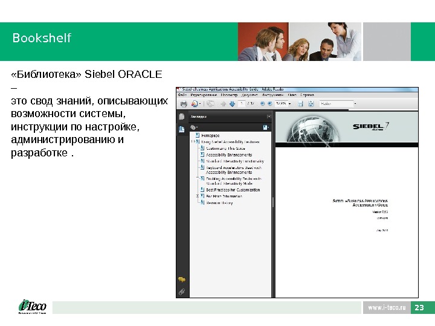Click the www.i-teco.ru link in footer
The image size is (435, 326).
(387, 307)
